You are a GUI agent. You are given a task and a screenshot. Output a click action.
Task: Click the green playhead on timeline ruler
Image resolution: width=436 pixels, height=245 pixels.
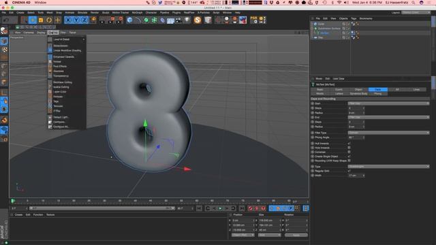point(13,201)
